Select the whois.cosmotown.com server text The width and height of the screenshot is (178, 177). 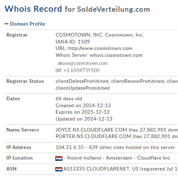click(116, 55)
